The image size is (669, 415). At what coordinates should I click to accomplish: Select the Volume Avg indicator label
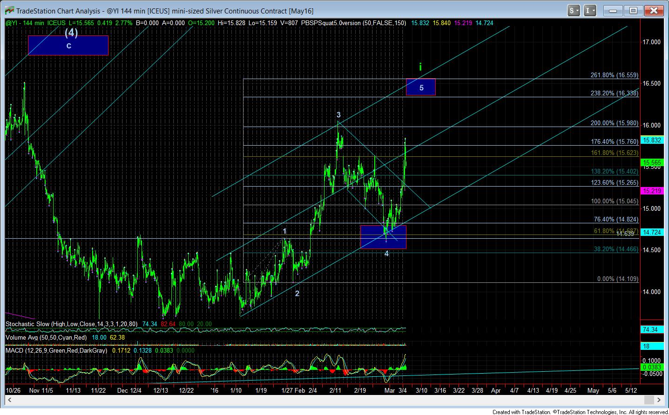pyautogui.click(x=47, y=337)
